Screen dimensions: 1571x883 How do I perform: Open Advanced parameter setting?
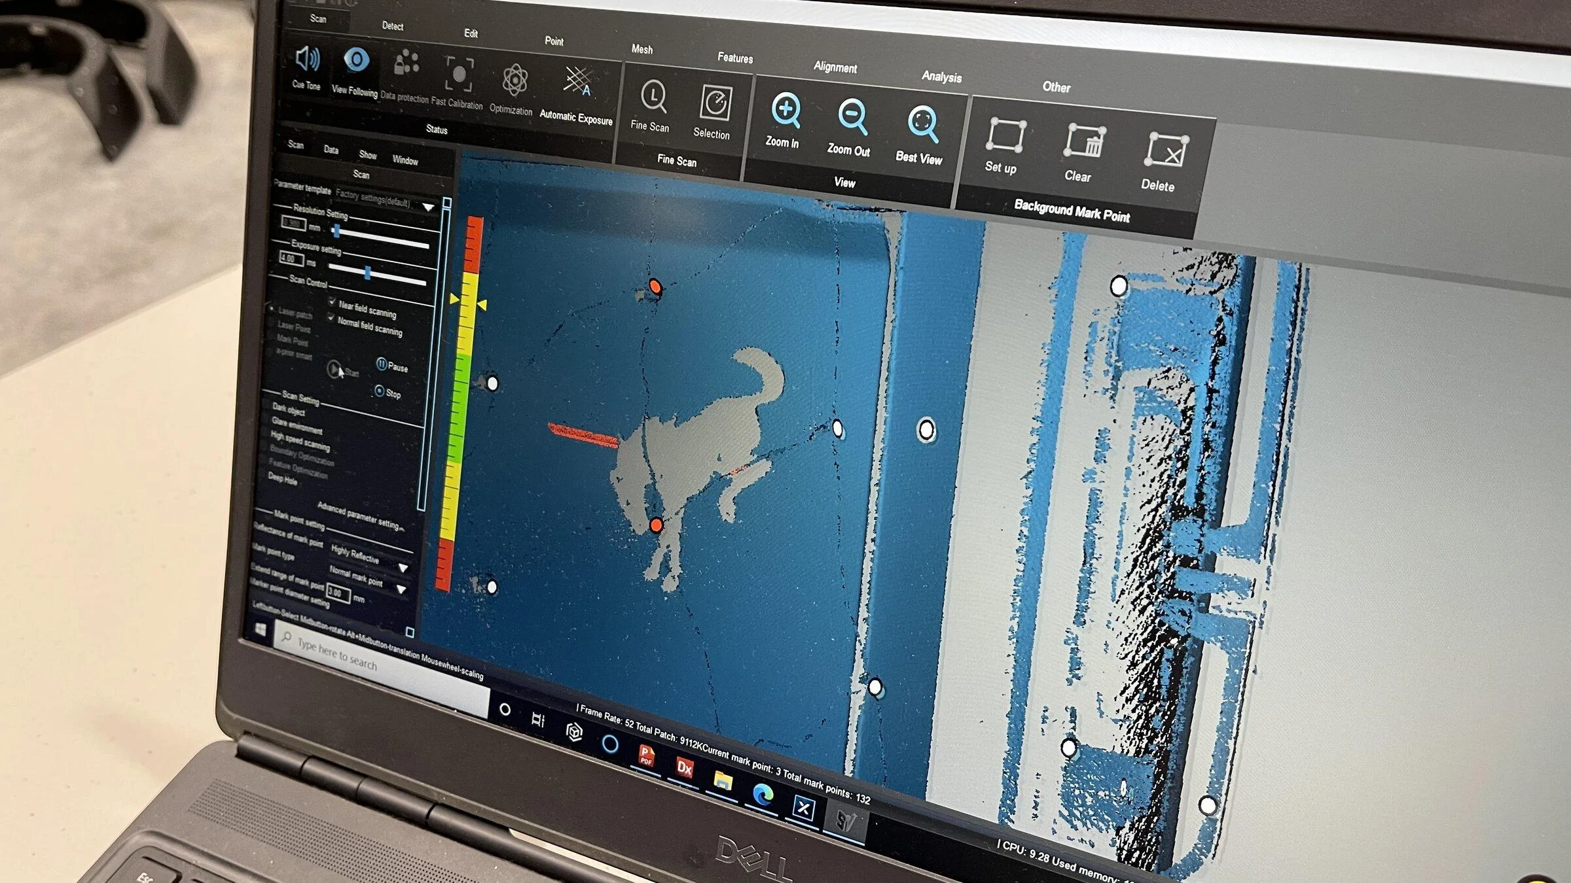tap(359, 516)
